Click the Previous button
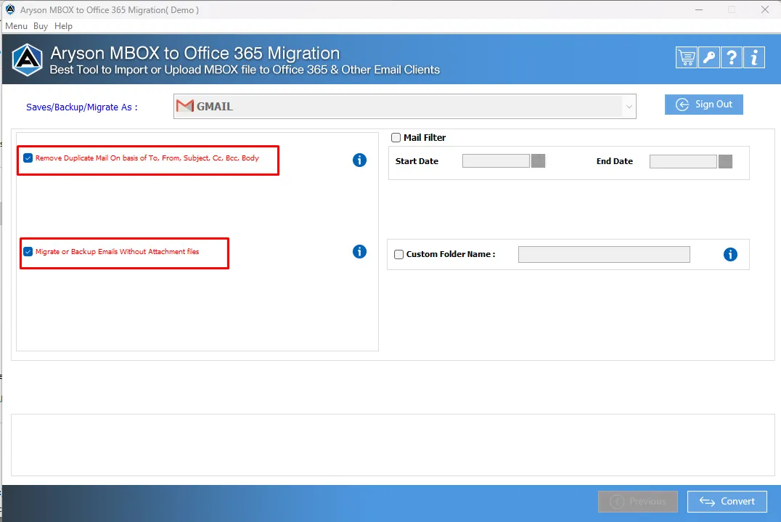Viewport: 781px width, 522px height. (638, 502)
